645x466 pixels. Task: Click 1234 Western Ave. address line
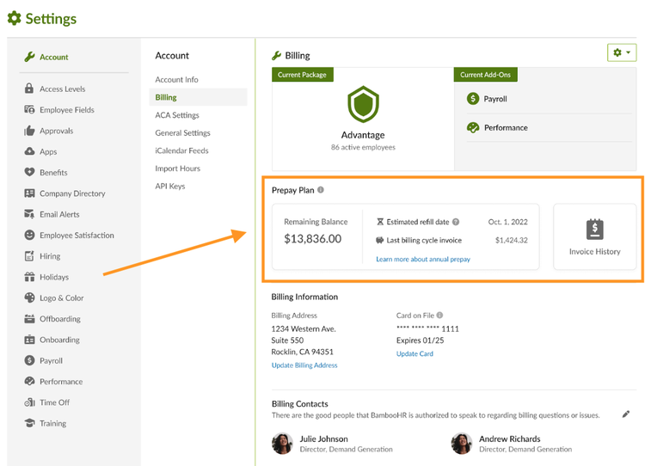click(x=304, y=328)
